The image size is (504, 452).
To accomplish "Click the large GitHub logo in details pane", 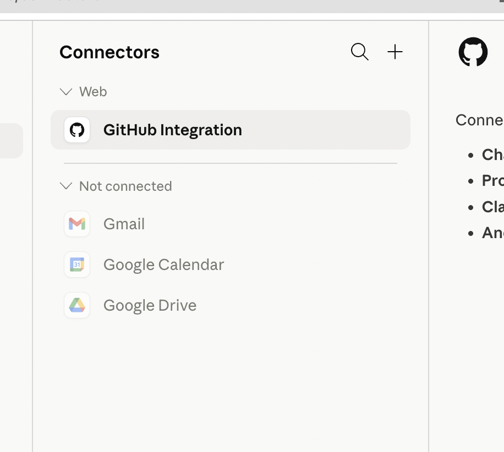I will tap(473, 52).
